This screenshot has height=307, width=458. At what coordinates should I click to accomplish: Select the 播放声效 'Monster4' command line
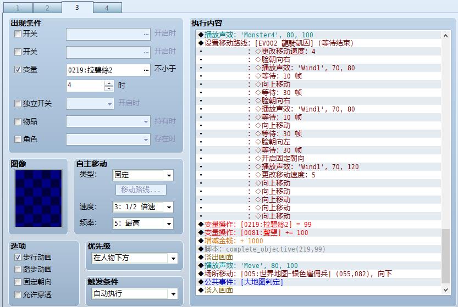point(319,35)
